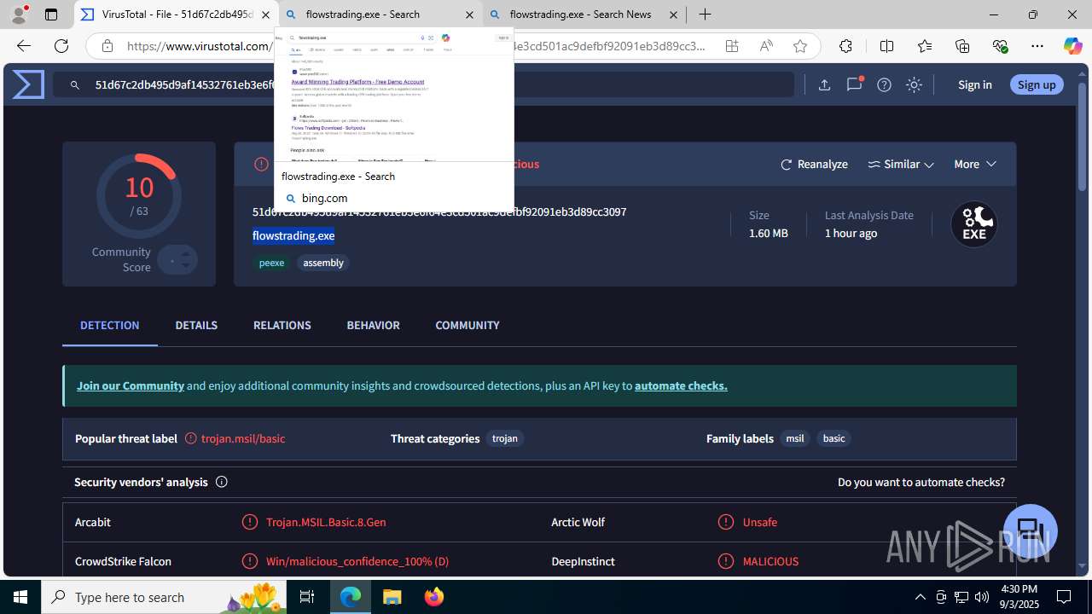Open the Windows Start menu
The width and height of the screenshot is (1092, 614).
20,597
